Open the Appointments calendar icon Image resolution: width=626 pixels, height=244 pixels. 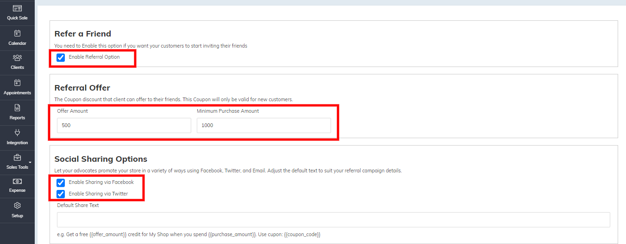17,83
